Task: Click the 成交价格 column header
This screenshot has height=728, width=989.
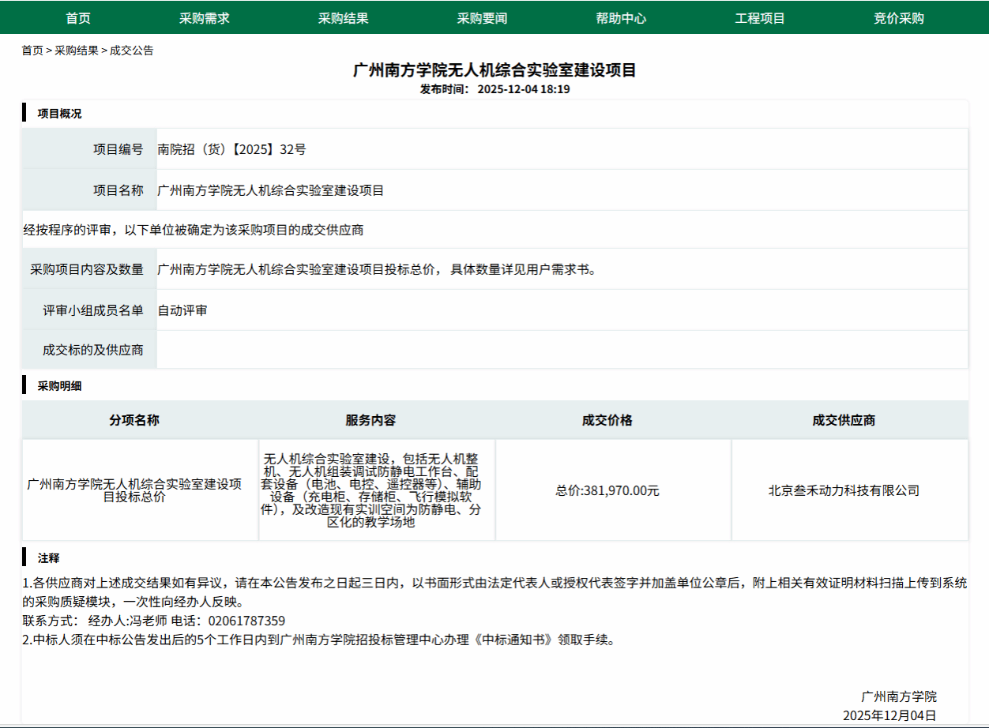Action: point(607,420)
